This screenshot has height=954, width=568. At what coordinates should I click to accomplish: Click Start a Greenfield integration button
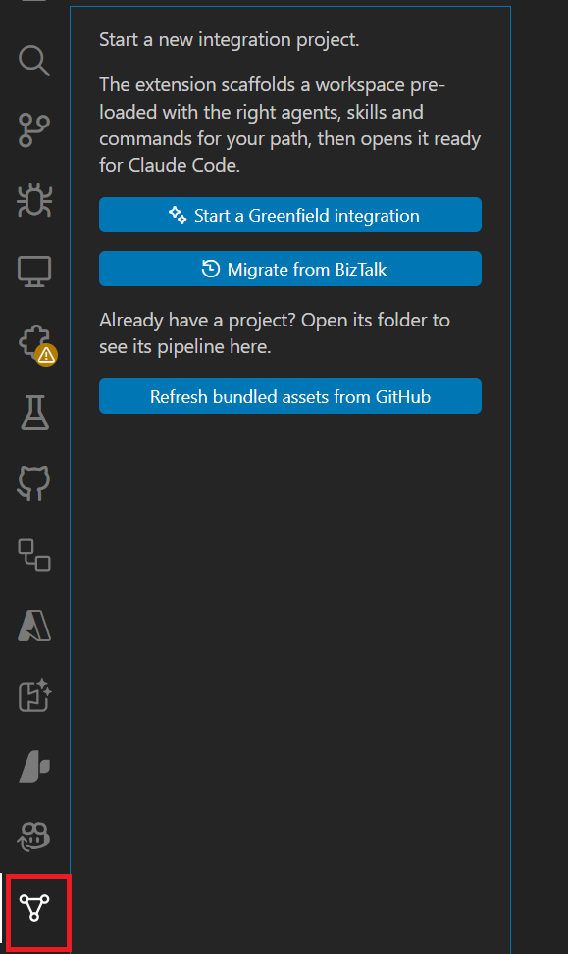(290, 215)
